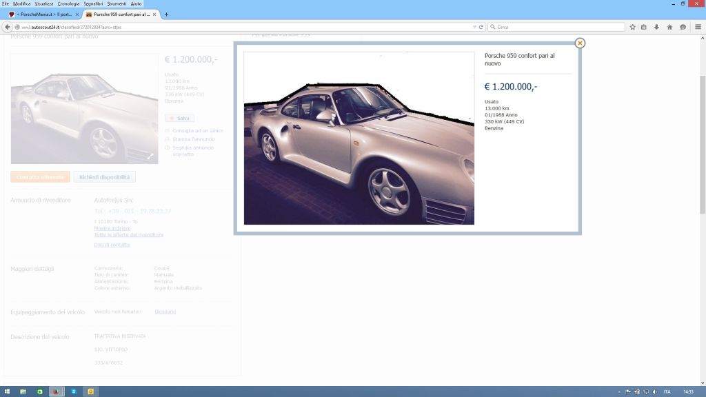Click the popup price € 1.200.000,-
The width and height of the screenshot is (706, 397).
pos(511,86)
